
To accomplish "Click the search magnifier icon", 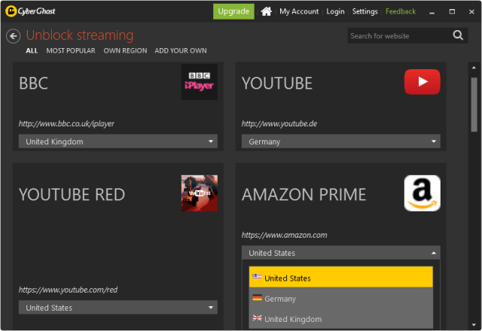I will (x=458, y=35).
